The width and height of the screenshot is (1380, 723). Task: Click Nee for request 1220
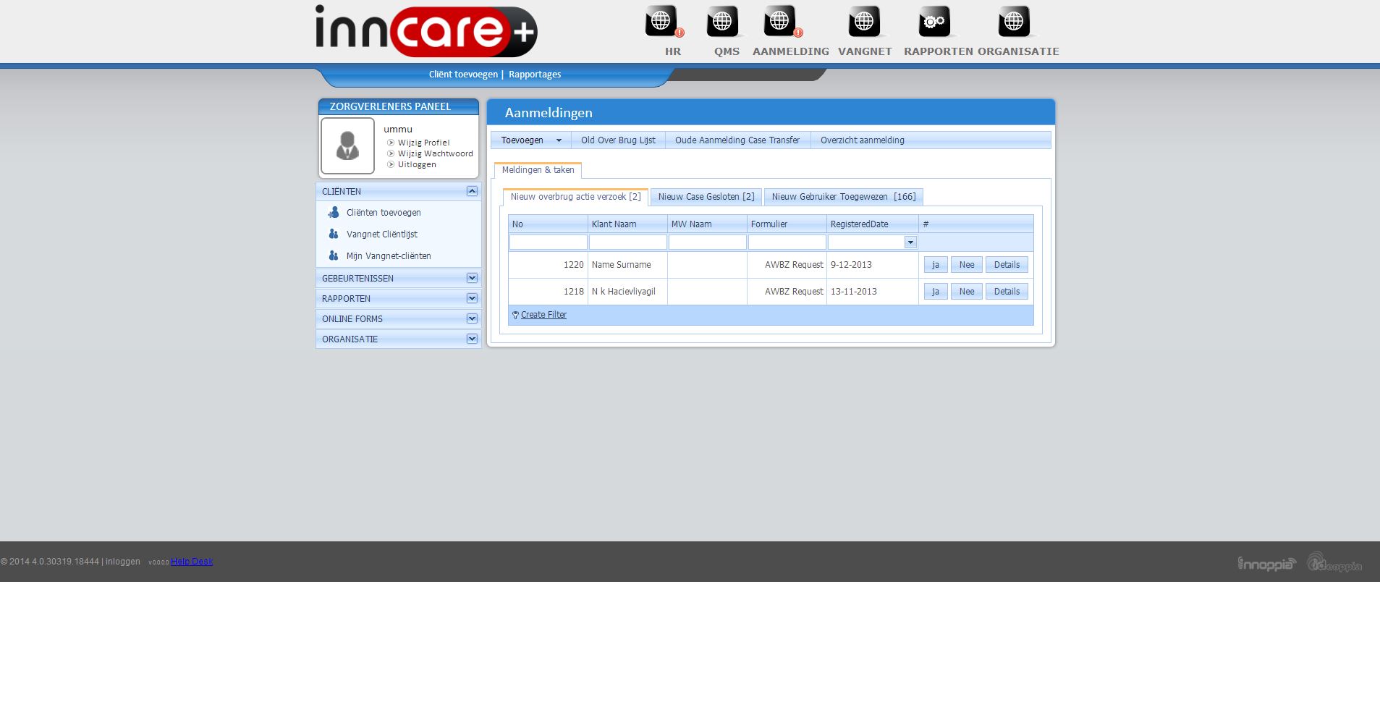pyautogui.click(x=967, y=265)
